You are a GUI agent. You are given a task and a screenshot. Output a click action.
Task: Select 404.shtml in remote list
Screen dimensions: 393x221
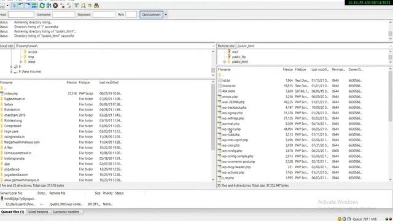228,91
